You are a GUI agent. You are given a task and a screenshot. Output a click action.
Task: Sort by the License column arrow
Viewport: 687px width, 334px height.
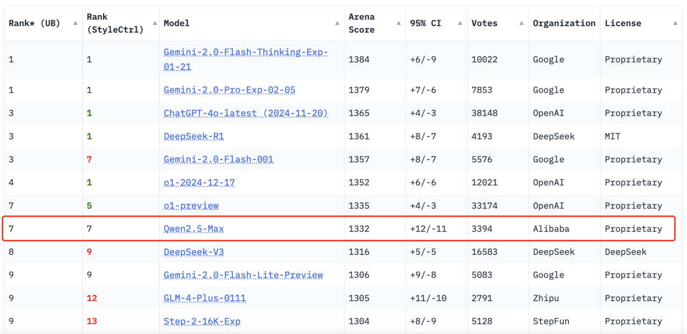675,23
